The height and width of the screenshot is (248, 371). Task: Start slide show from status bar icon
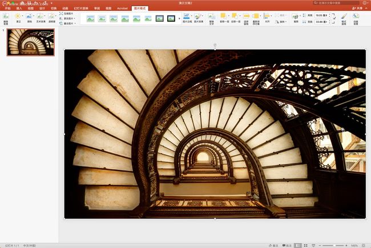click(313, 245)
